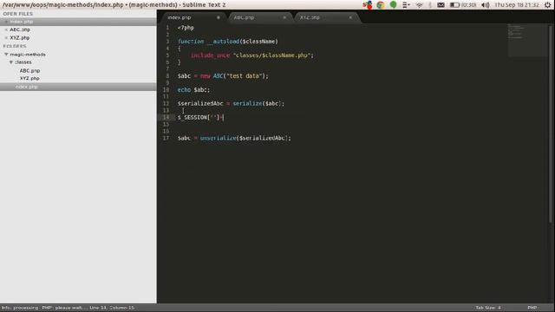This screenshot has width=555, height=312.
Task: Open PHP syntax selector in status bar
Action: point(532,308)
